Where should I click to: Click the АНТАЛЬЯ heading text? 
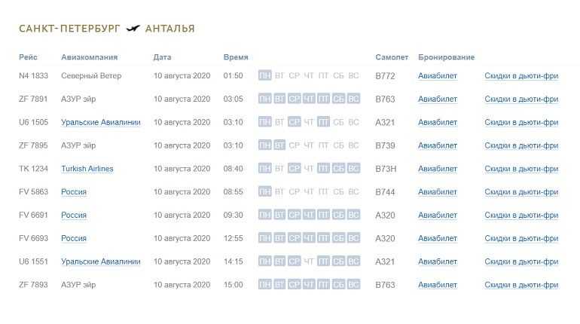[x=169, y=29]
